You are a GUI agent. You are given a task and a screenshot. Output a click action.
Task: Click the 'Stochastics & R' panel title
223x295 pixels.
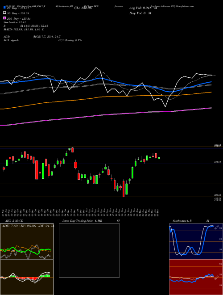(182, 221)
